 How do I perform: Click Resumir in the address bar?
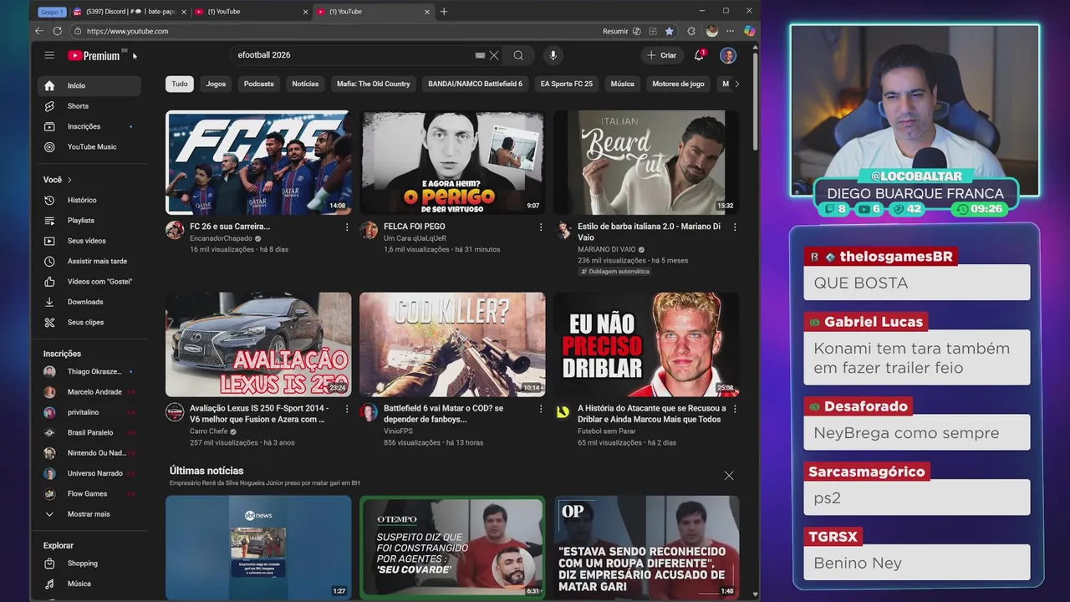coord(615,31)
